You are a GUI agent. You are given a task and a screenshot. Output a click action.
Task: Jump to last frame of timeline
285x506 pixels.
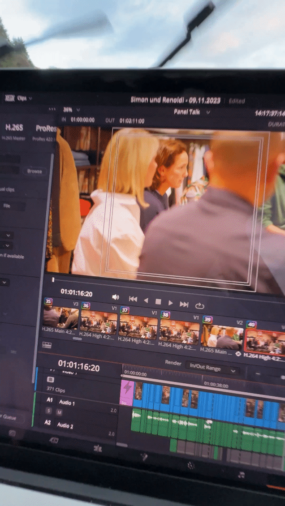(x=184, y=304)
